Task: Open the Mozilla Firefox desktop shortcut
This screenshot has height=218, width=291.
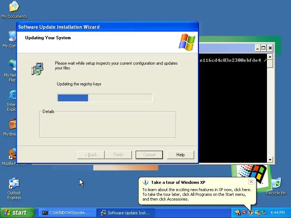Action: tap(13, 157)
